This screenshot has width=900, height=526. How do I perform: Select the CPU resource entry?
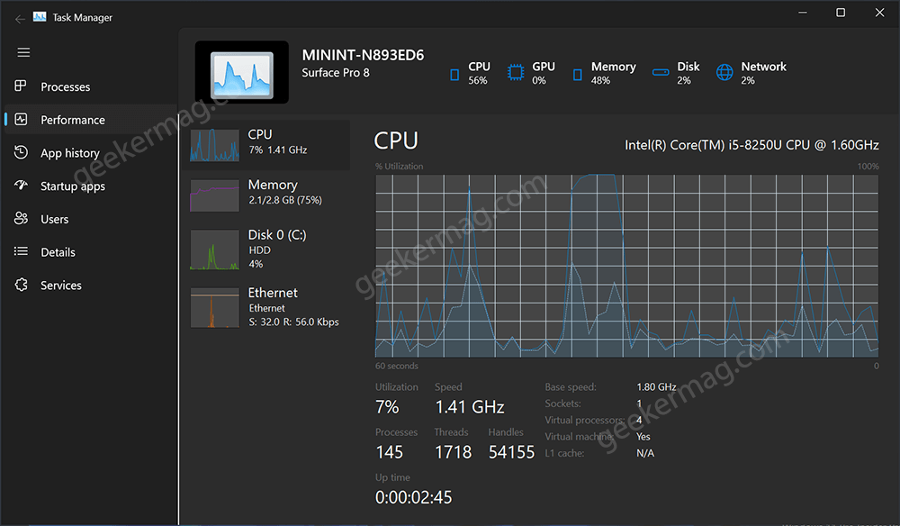point(267,145)
